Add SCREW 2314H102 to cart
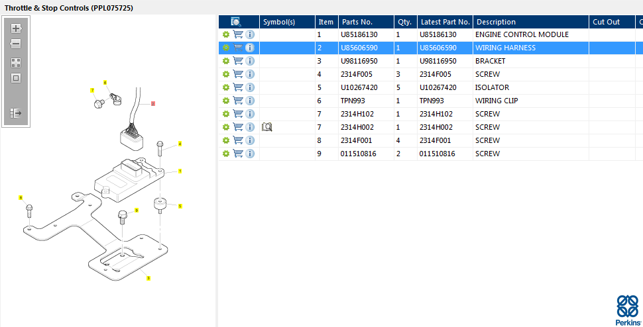Image resolution: width=643 pixels, height=327 pixels. (238, 114)
